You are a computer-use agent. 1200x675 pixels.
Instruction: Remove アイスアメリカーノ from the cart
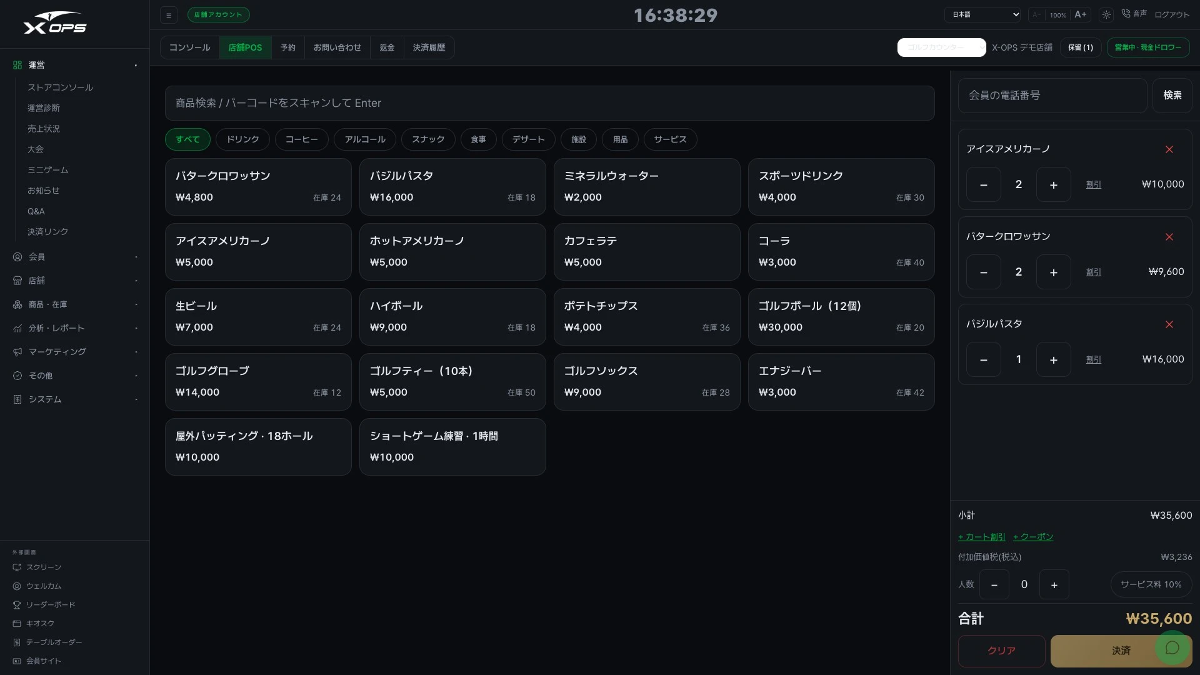coord(1169,149)
